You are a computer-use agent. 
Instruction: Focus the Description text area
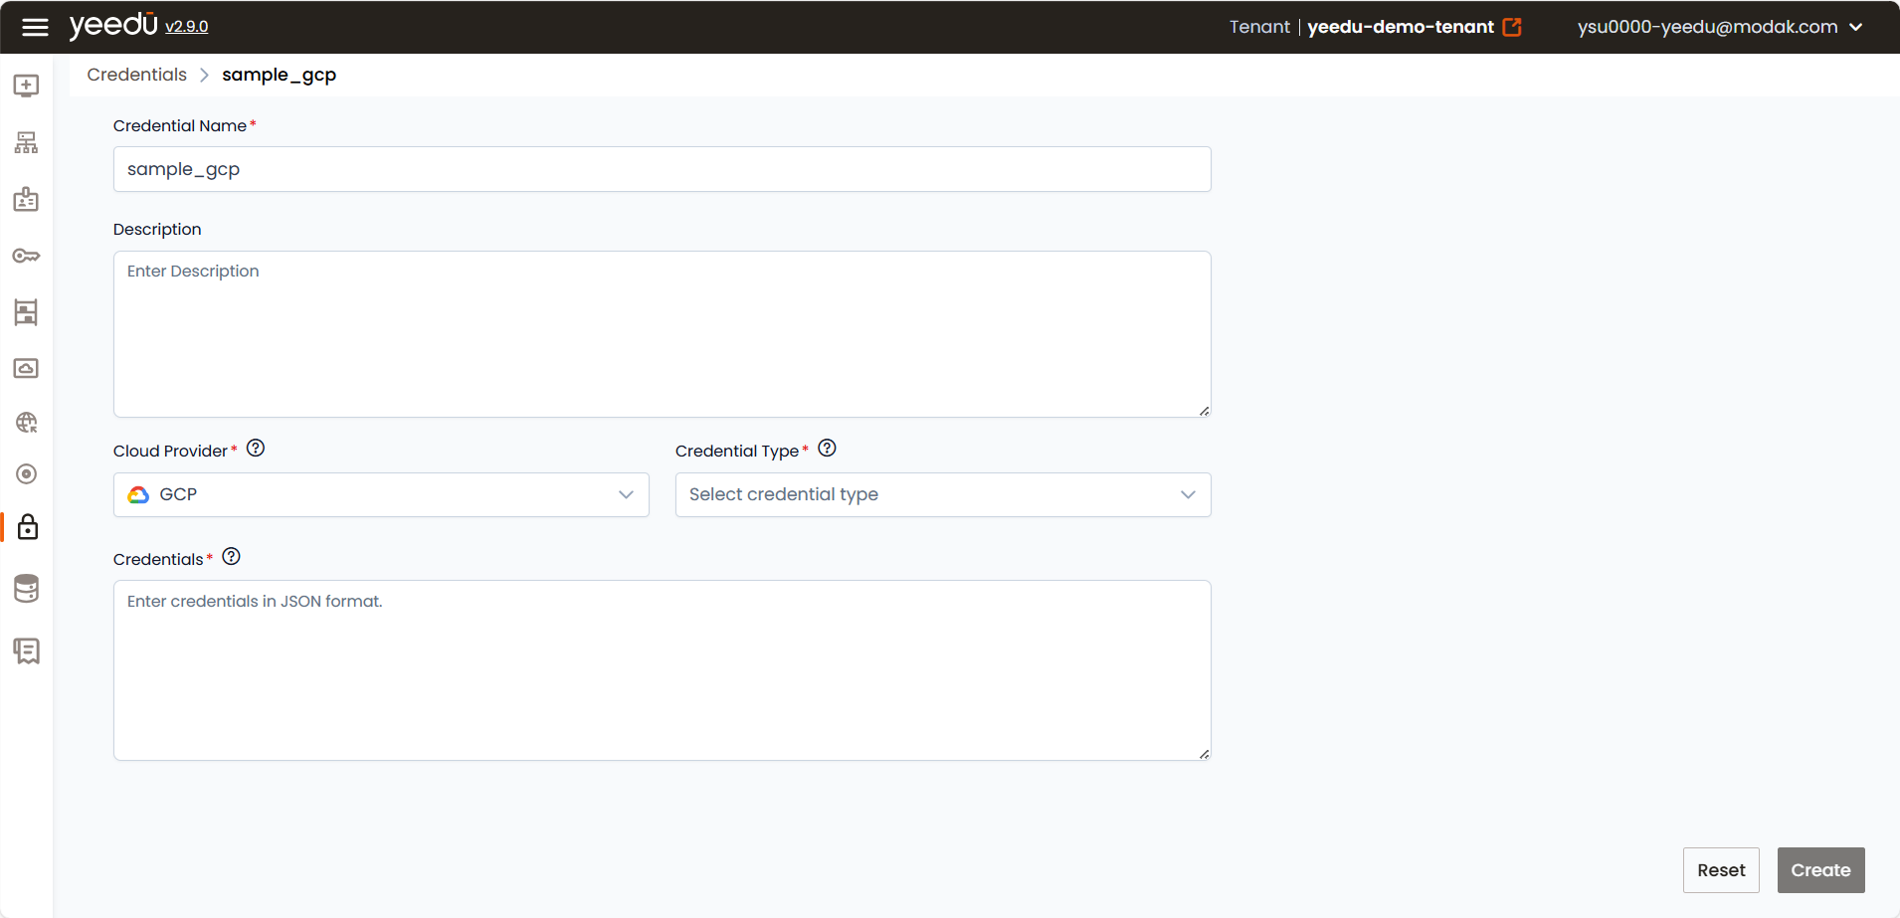663,334
